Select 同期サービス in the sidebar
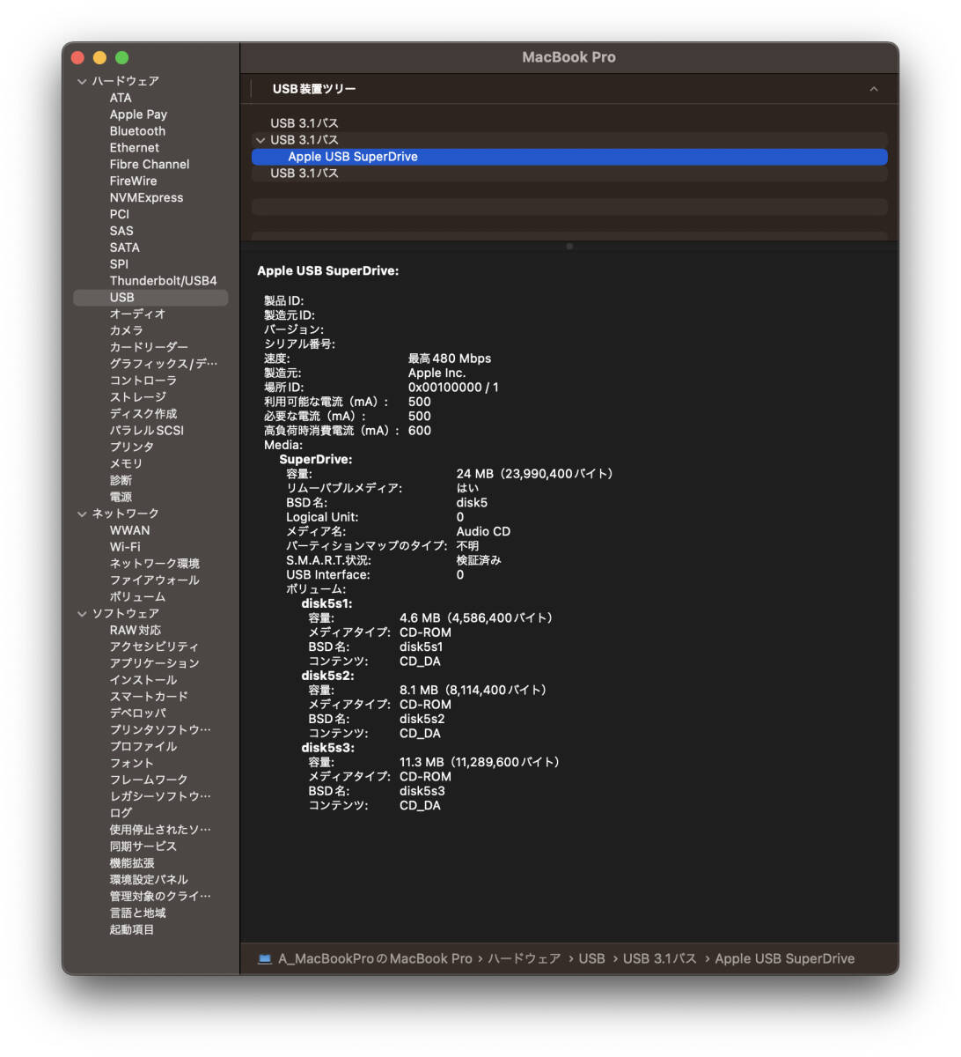The image size is (961, 1057). click(143, 846)
